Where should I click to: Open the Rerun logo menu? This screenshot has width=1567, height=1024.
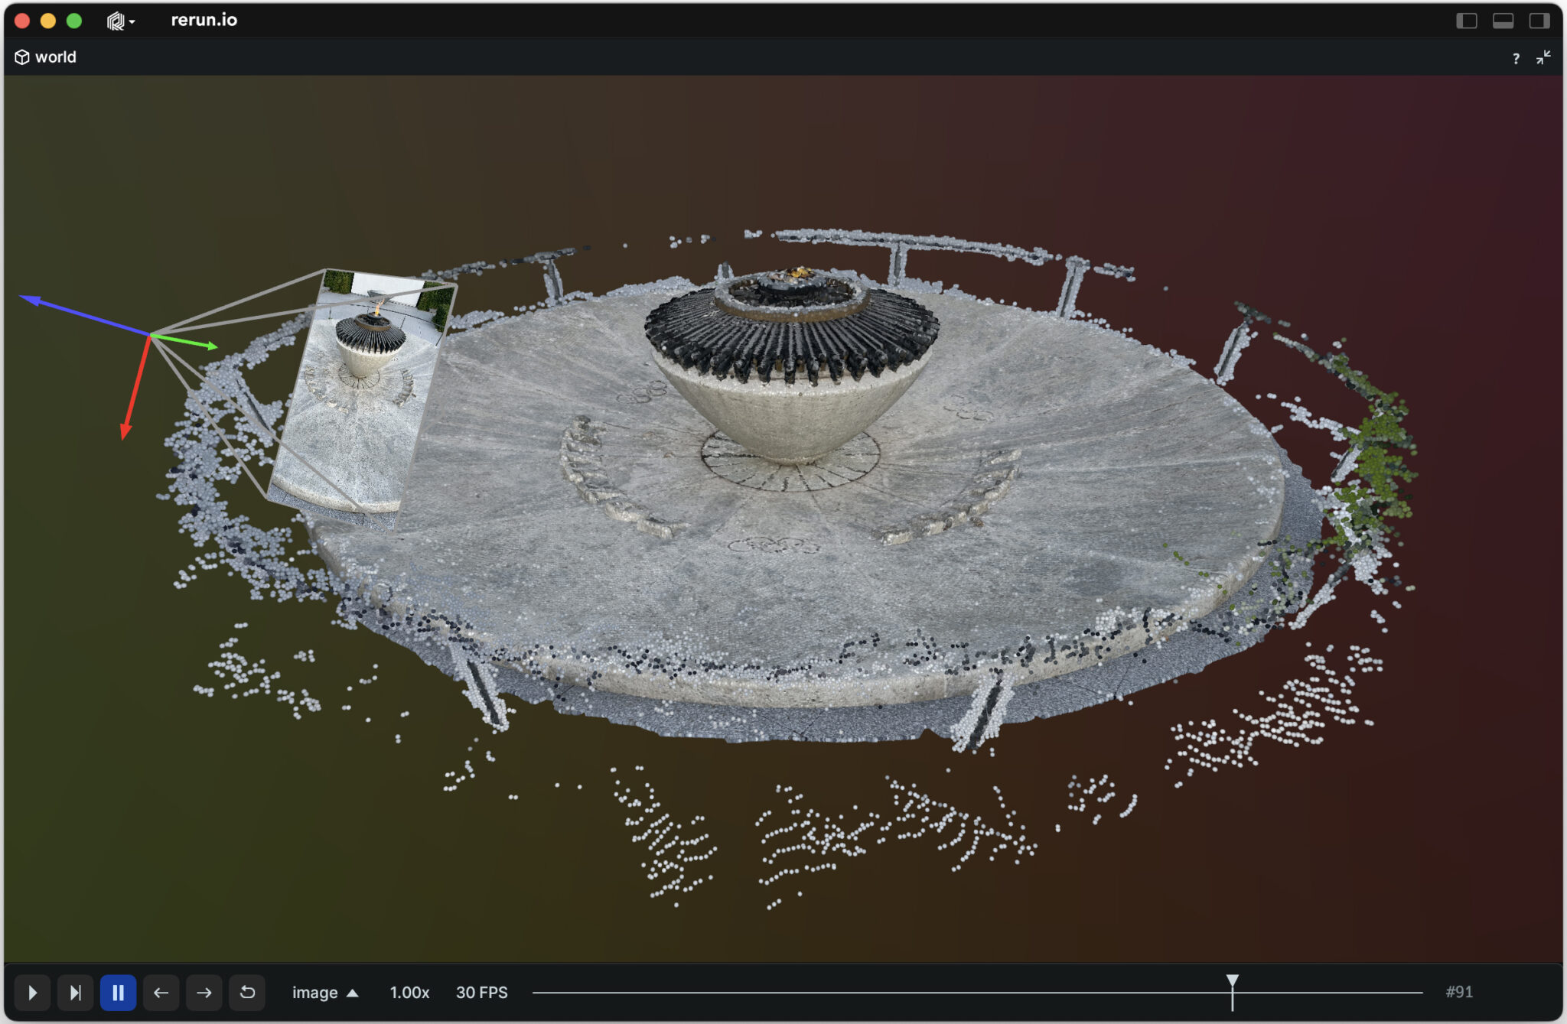[119, 21]
